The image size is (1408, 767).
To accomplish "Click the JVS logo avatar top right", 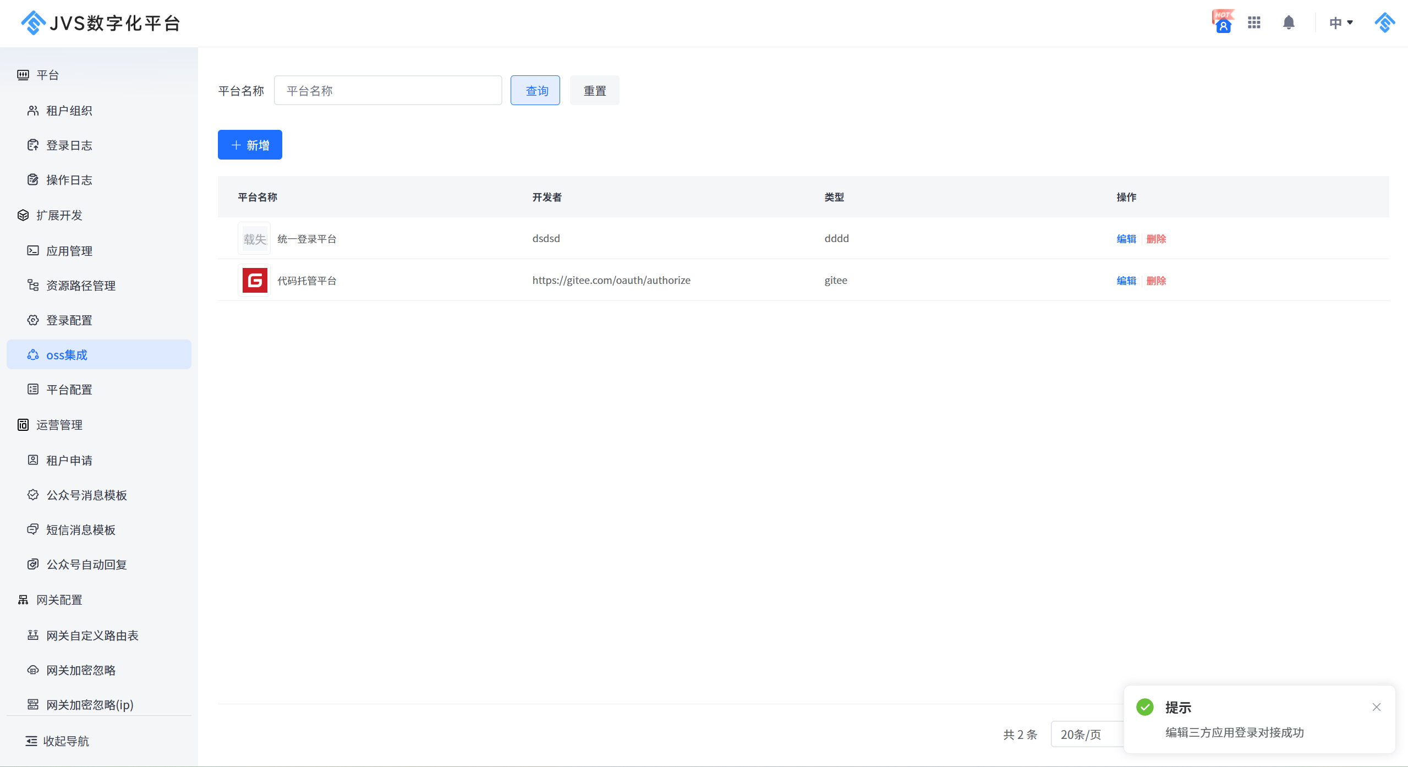I will [1384, 23].
